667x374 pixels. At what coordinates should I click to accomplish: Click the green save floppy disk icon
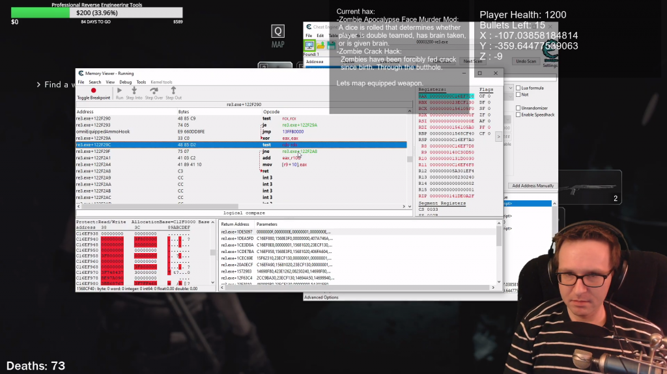point(331,45)
